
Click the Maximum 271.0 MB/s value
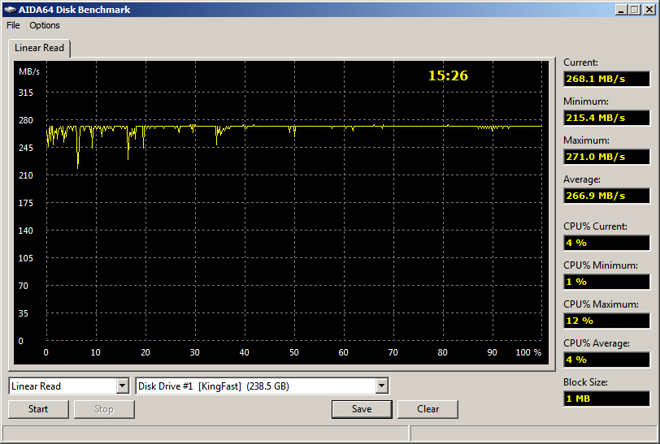point(606,157)
